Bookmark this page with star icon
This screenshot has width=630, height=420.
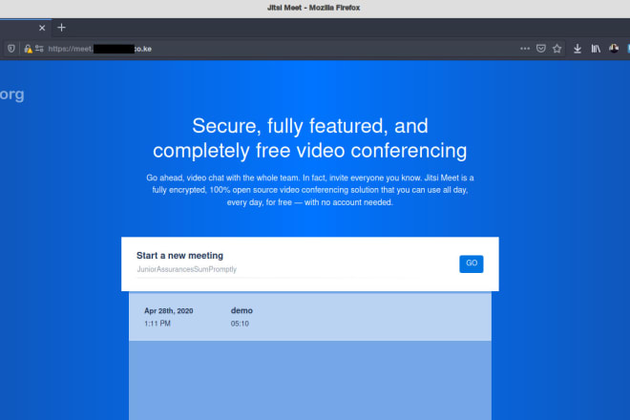(x=556, y=49)
